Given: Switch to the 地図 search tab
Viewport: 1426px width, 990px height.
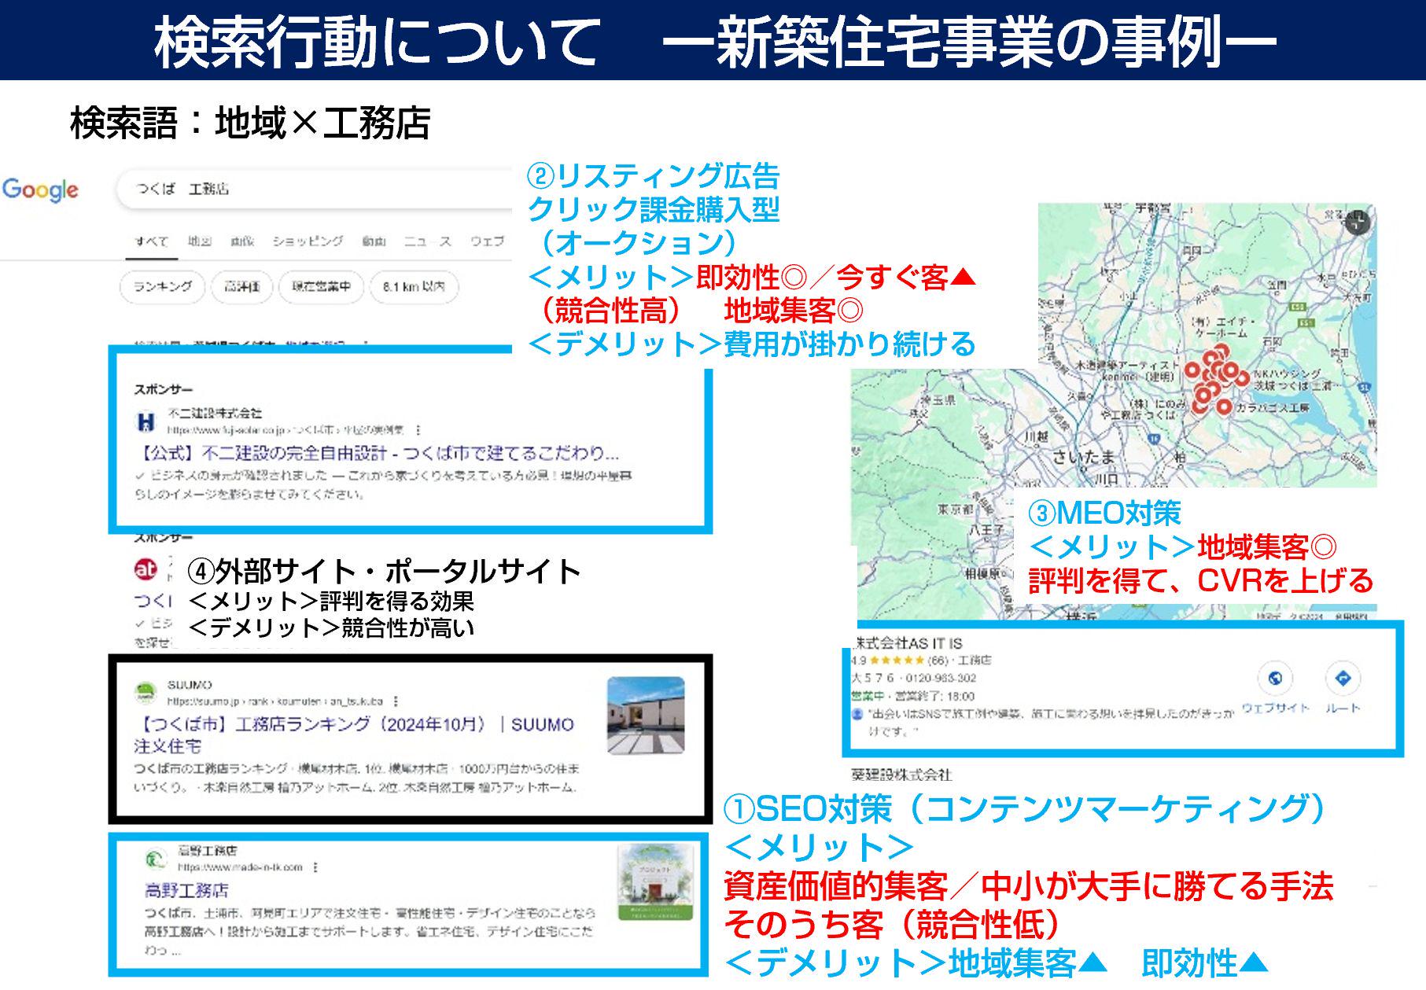Looking at the screenshot, I should 200,242.
